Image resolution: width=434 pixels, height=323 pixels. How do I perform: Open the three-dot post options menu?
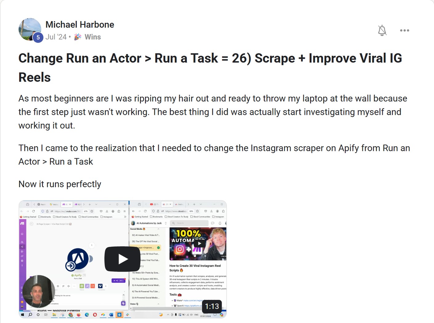point(404,30)
